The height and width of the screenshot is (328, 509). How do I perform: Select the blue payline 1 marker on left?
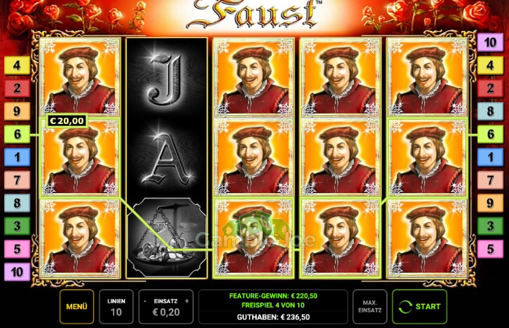coord(17,157)
